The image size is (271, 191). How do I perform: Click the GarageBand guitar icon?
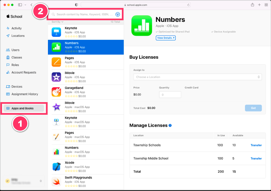click(x=56, y=92)
